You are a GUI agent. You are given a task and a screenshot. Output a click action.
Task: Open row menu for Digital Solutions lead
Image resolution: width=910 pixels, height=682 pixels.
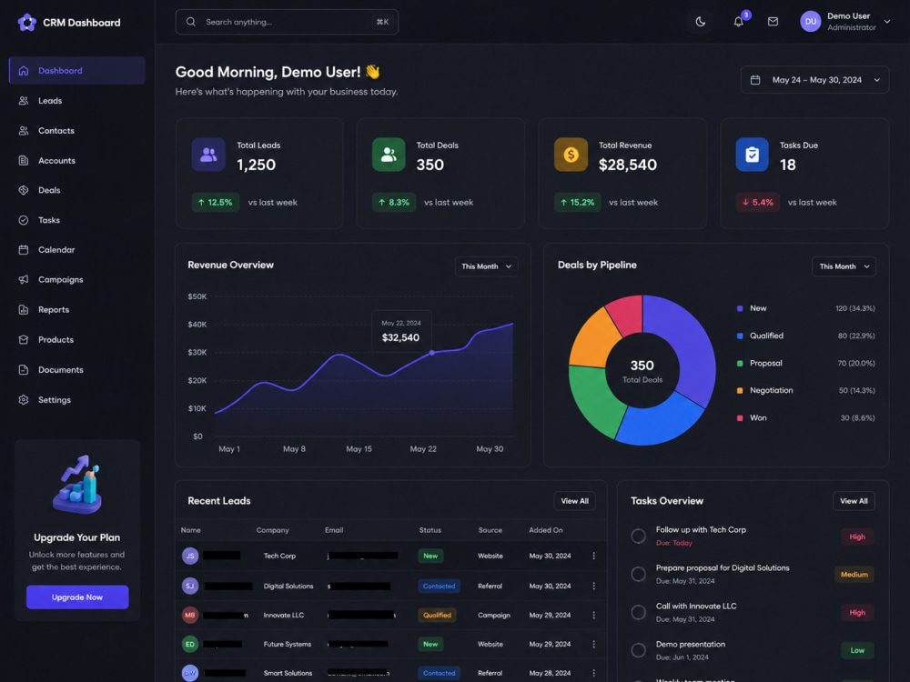593,586
